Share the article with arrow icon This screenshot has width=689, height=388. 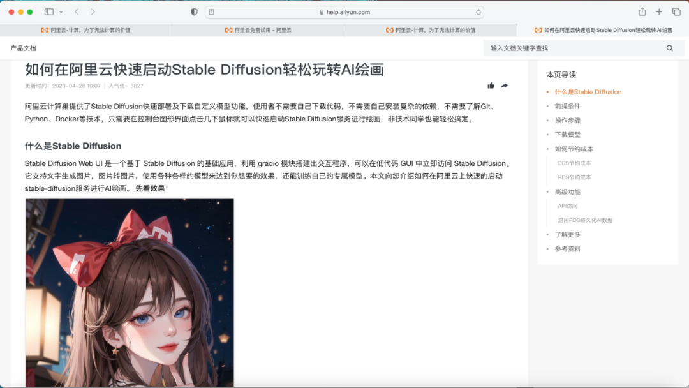pyautogui.click(x=504, y=86)
